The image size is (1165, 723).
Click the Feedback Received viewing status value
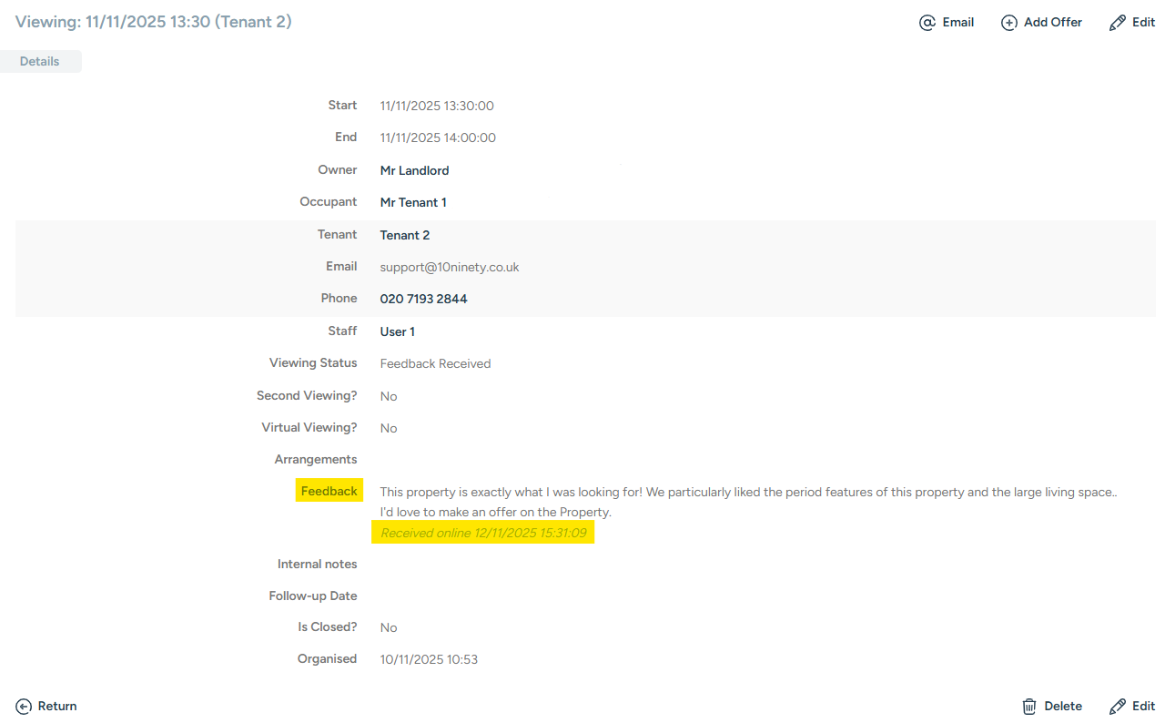[x=435, y=363]
